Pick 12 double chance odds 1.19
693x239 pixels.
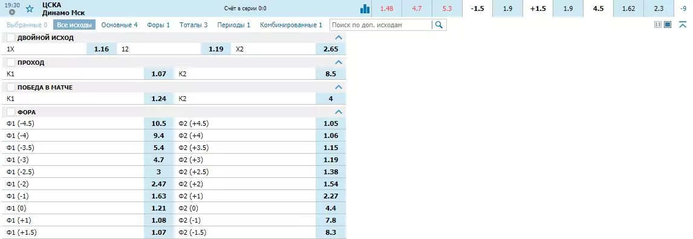[216, 49]
